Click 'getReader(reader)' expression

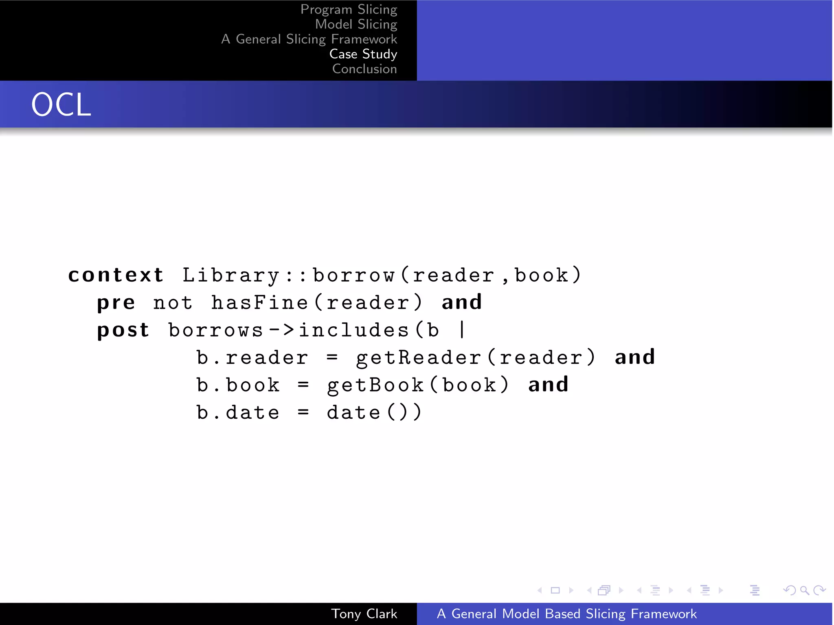click(476, 358)
